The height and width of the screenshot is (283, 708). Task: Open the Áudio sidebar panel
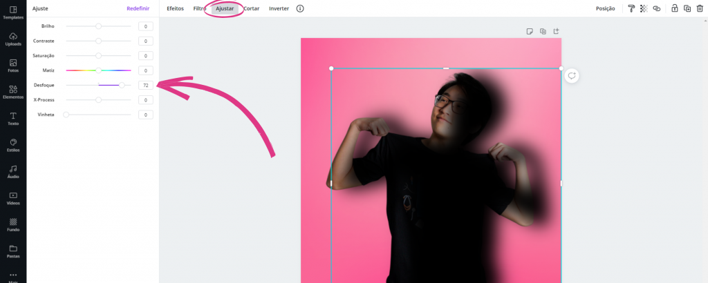[13, 172]
